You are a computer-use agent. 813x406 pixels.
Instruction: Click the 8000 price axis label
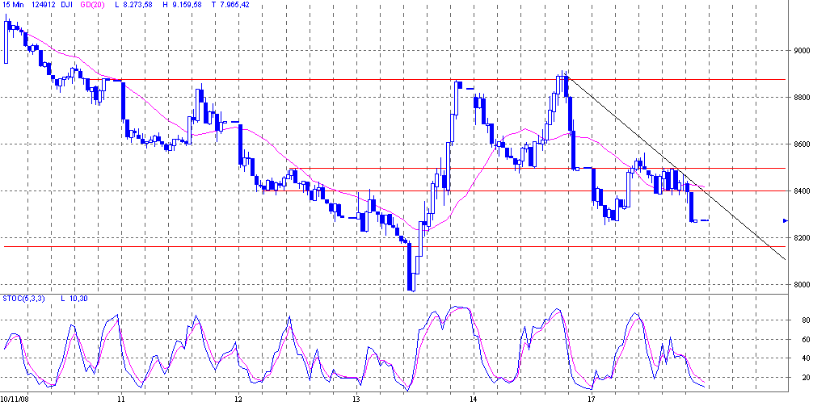coord(801,285)
